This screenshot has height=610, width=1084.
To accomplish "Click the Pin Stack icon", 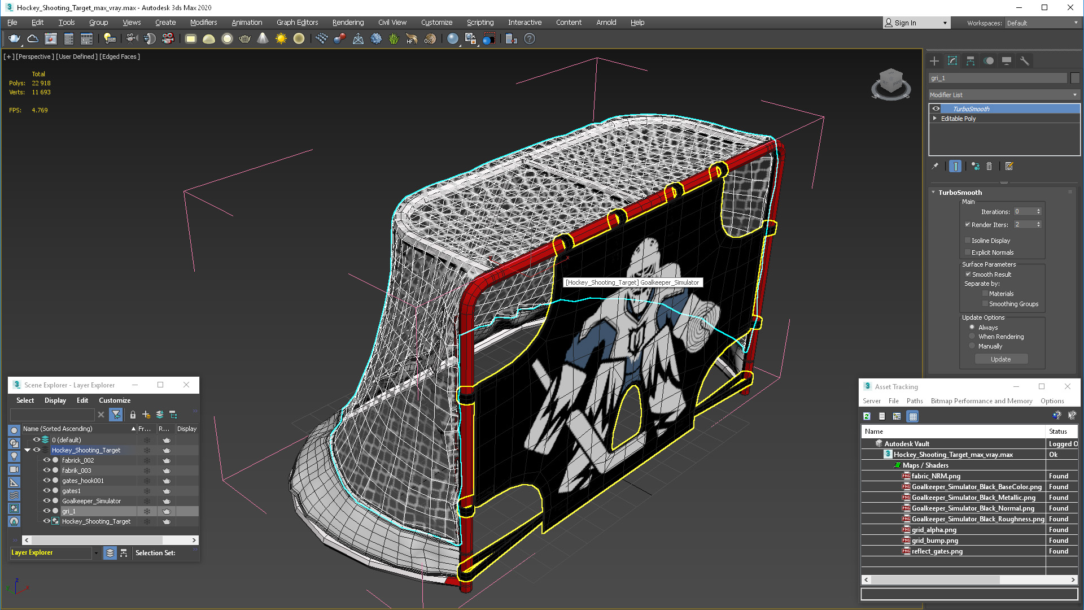I will coord(935,166).
